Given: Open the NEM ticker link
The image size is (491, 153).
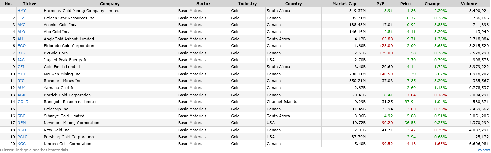Looking at the screenshot, I should tap(21, 123).
